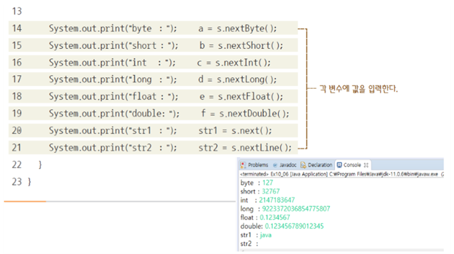
Task: Click the statement str2 = s.nextLine();
Action: tap(245, 148)
